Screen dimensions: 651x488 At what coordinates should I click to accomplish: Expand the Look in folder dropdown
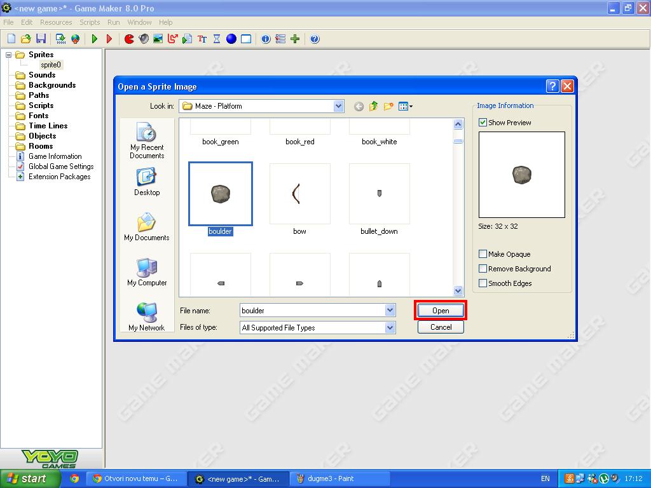point(338,106)
